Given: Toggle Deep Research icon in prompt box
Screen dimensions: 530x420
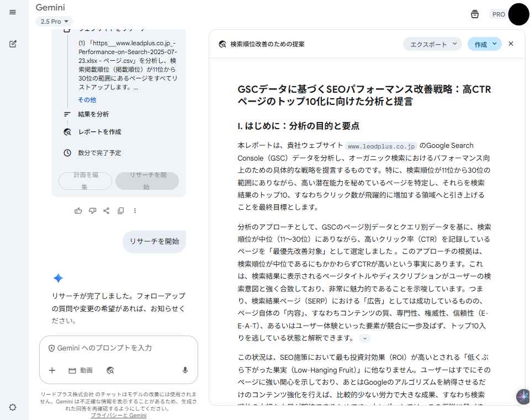Looking at the screenshot, I should coord(110,370).
